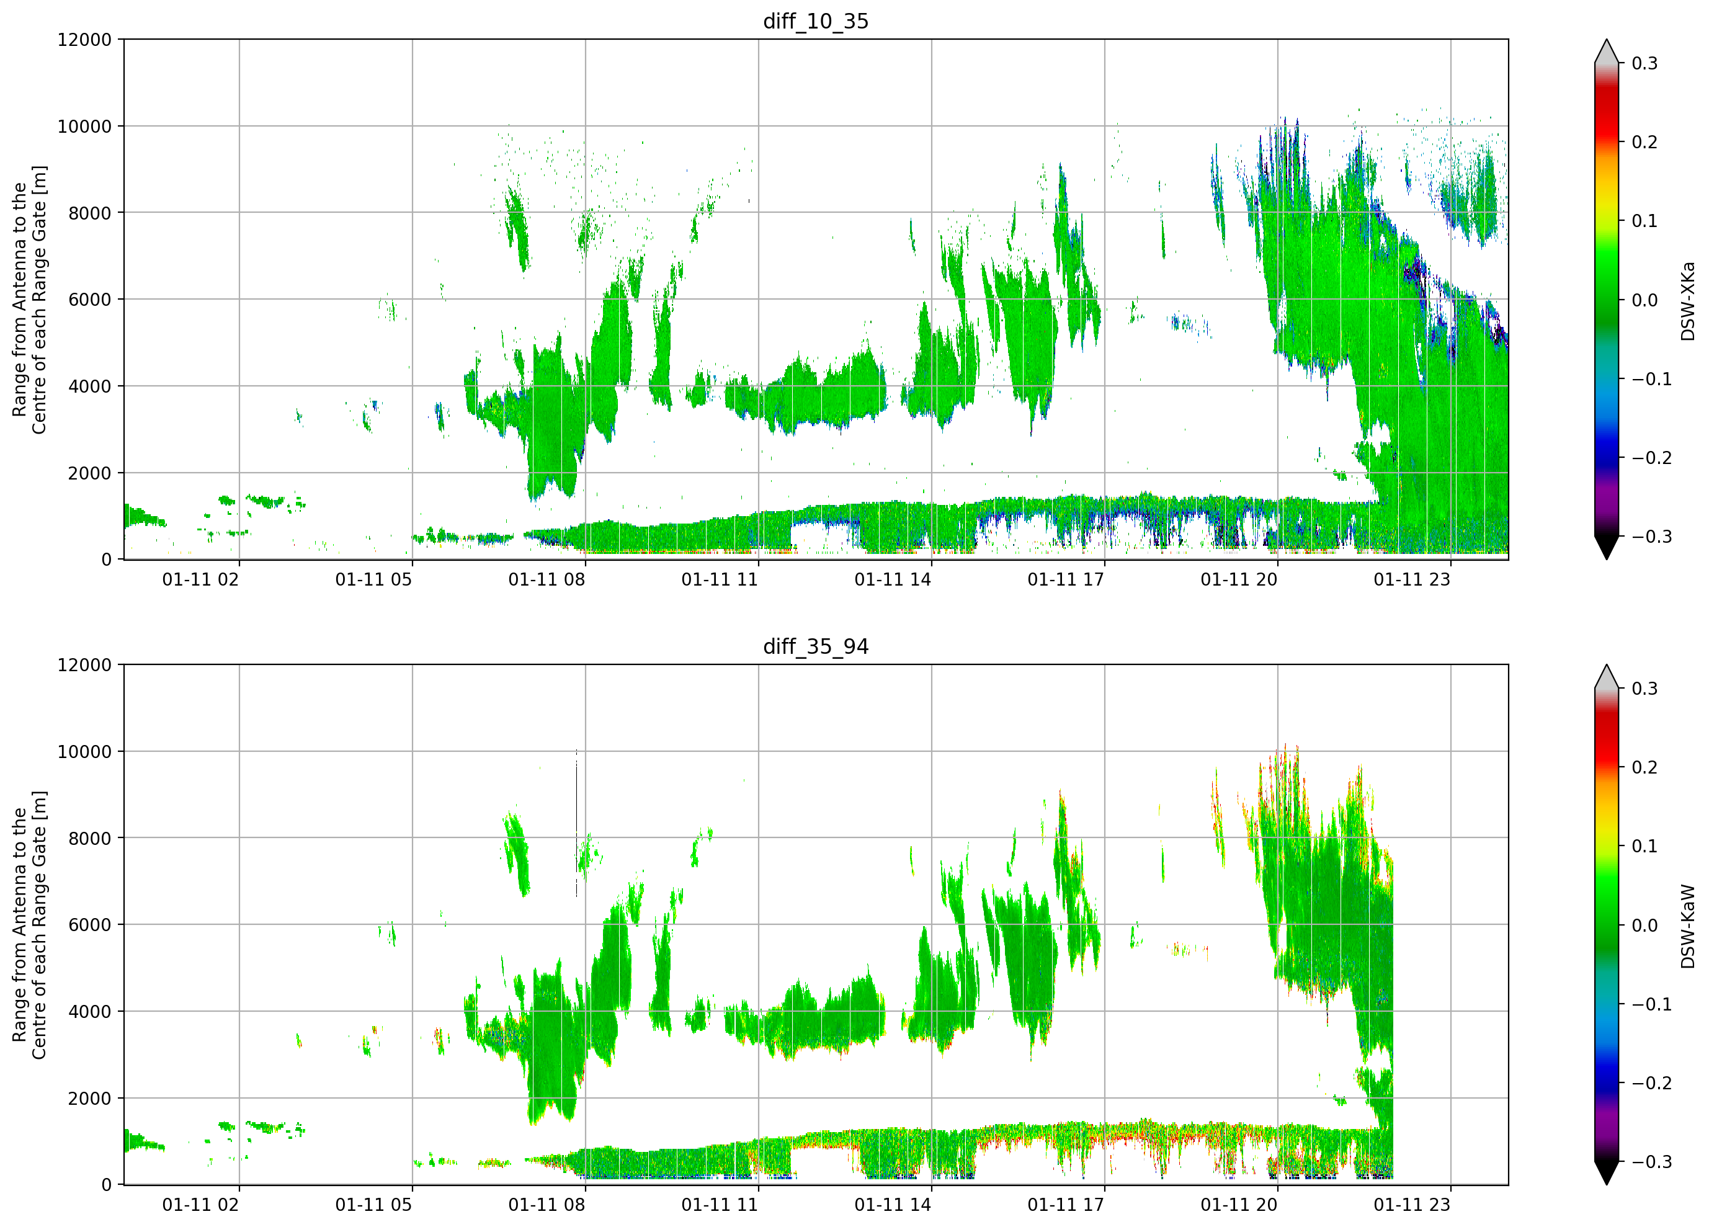Select x-tick "01-11 14" under the diff_10_35 plot
Image resolution: width=1709 pixels, height=1227 pixels.
click(893, 579)
